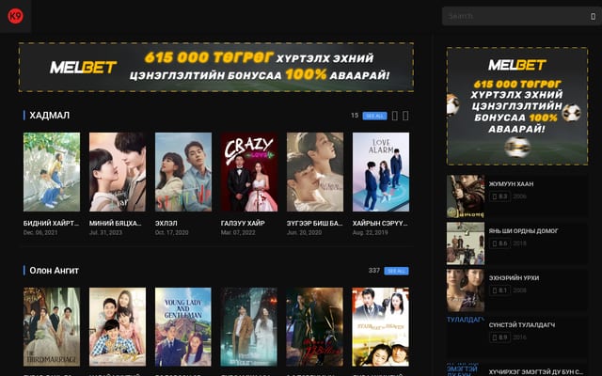The height and width of the screenshot is (376, 602).
Task: Click next arrow in ХАДМАЛ carousel
Action: click(405, 116)
